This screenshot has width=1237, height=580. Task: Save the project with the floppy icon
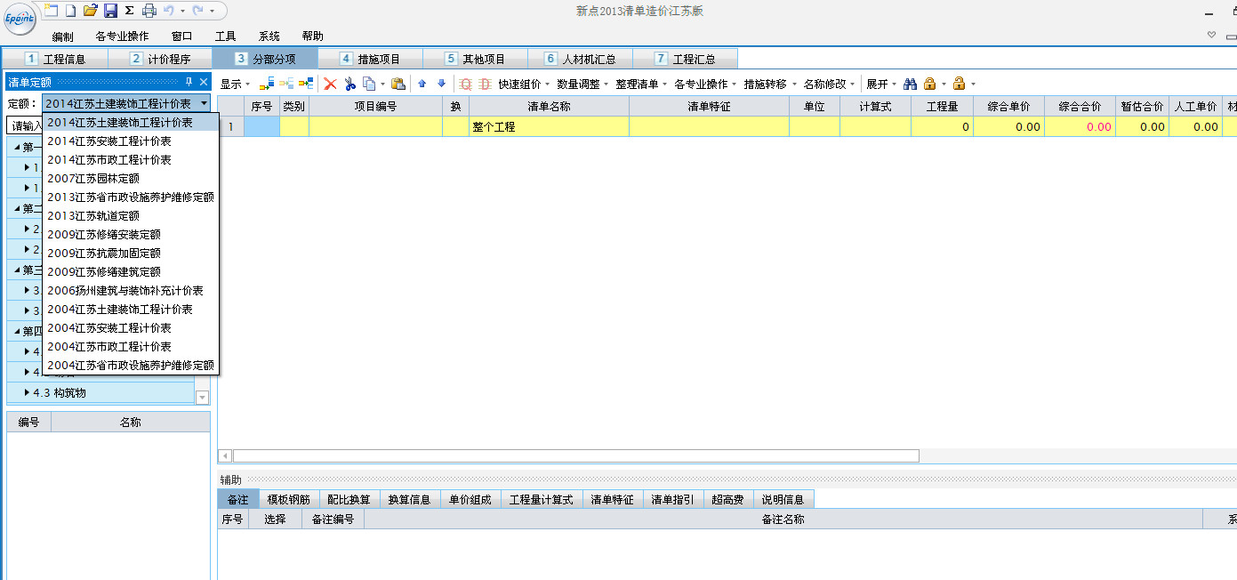coord(110,11)
